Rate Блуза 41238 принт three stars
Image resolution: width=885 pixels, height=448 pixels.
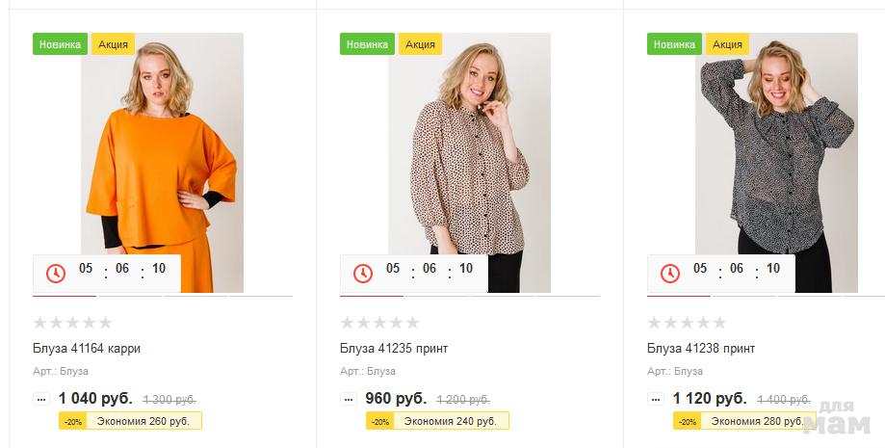pos(687,323)
